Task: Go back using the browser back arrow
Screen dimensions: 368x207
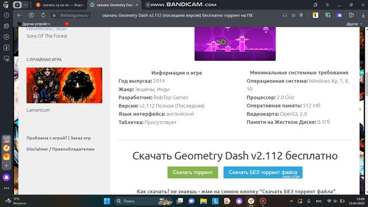Action: click(x=19, y=16)
